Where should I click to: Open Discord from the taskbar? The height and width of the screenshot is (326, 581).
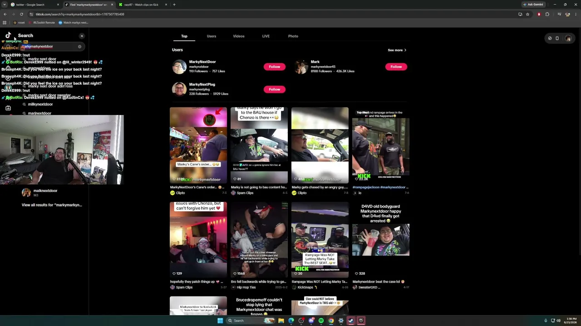pyautogui.click(x=311, y=321)
